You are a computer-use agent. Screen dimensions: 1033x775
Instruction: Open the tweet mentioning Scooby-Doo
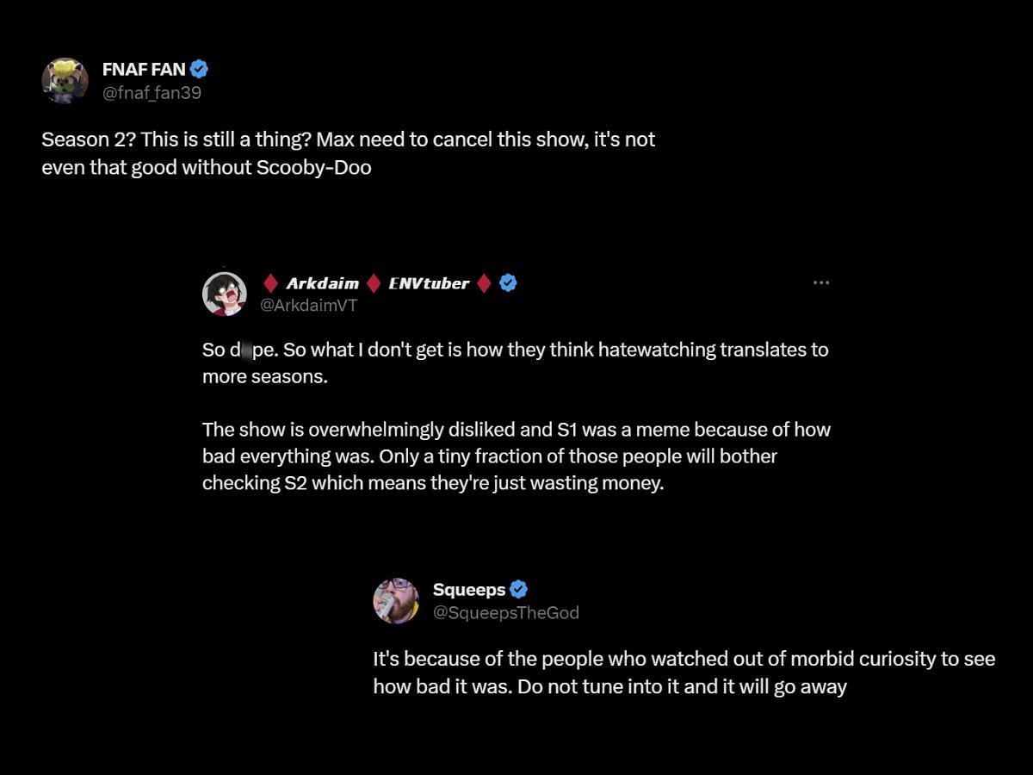tap(348, 152)
